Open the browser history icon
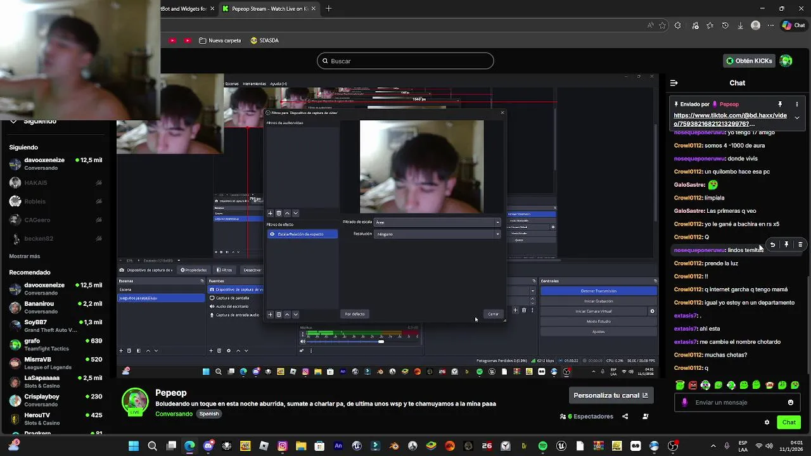811x456 pixels. click(x=725, y=25)
